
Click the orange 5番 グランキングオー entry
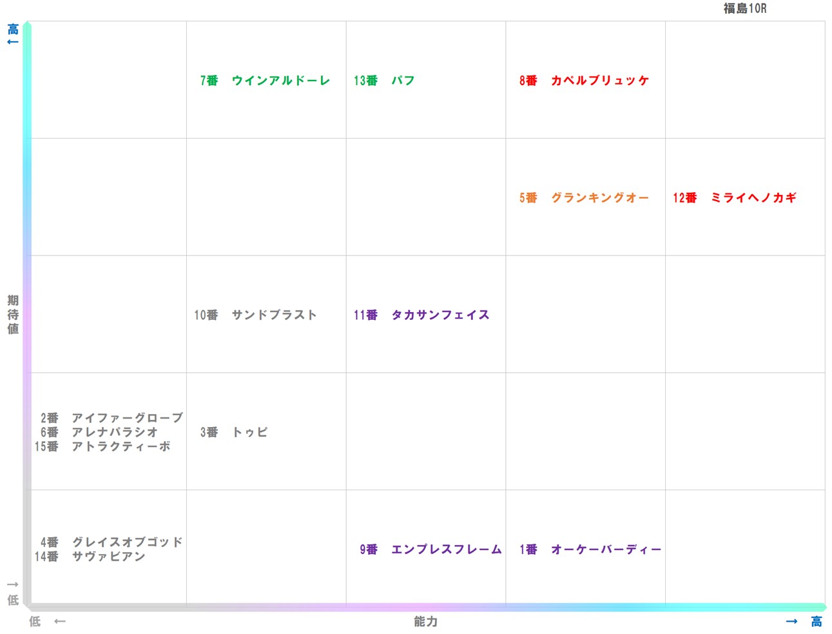pos(583,198)
